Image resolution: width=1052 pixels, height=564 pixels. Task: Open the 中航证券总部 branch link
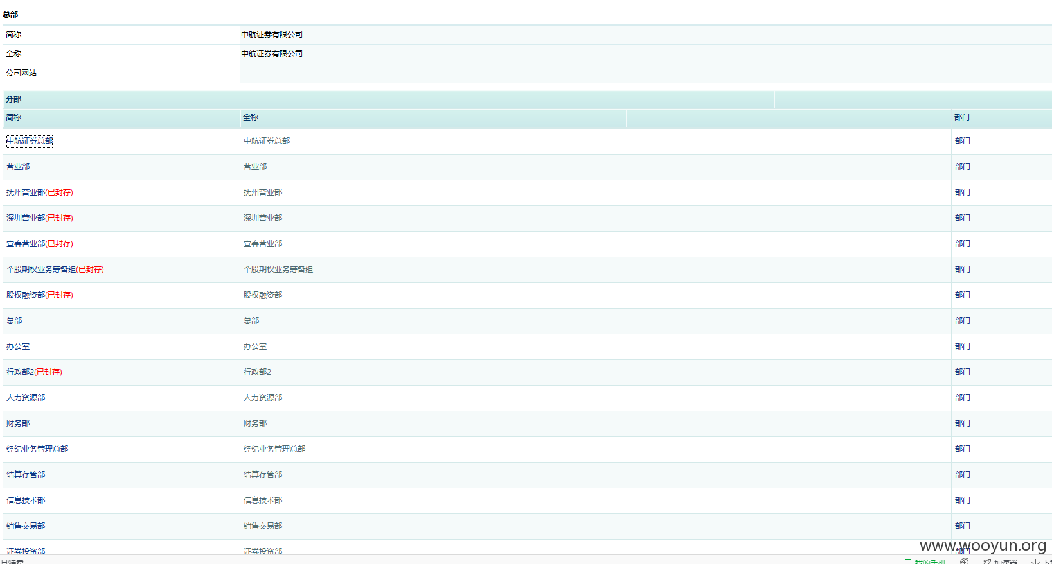(30, 141)
